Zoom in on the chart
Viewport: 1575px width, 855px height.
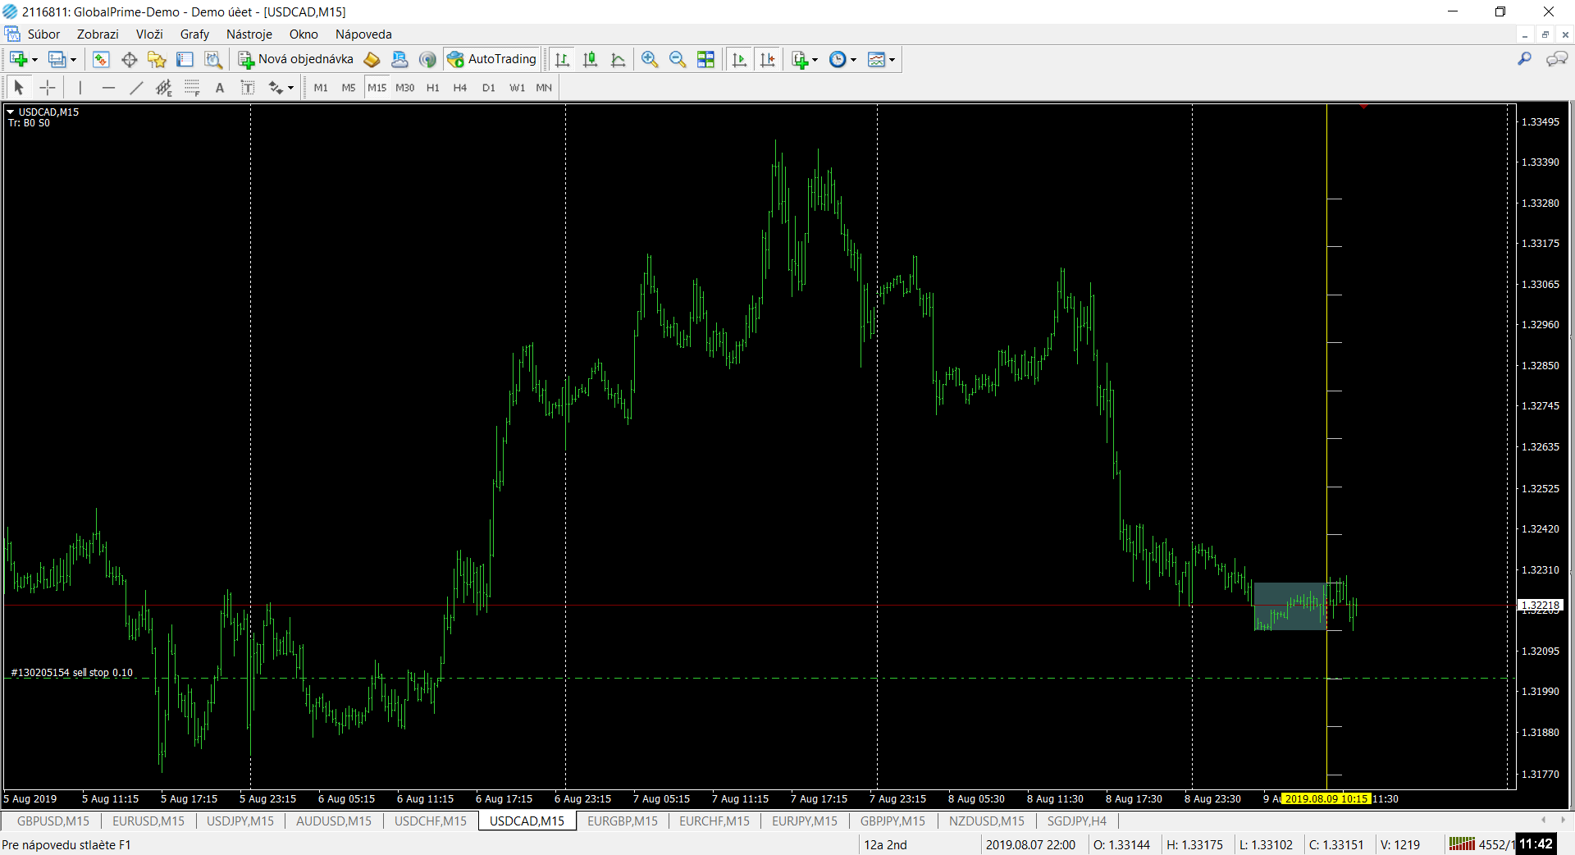click(x=650, y=59)
